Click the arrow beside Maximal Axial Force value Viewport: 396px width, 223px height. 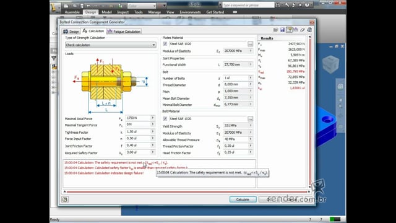[x=153, y=118]
